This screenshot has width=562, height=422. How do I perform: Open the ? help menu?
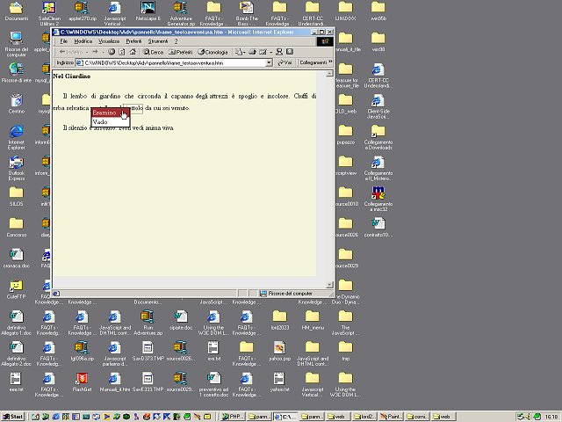(176, 41)
